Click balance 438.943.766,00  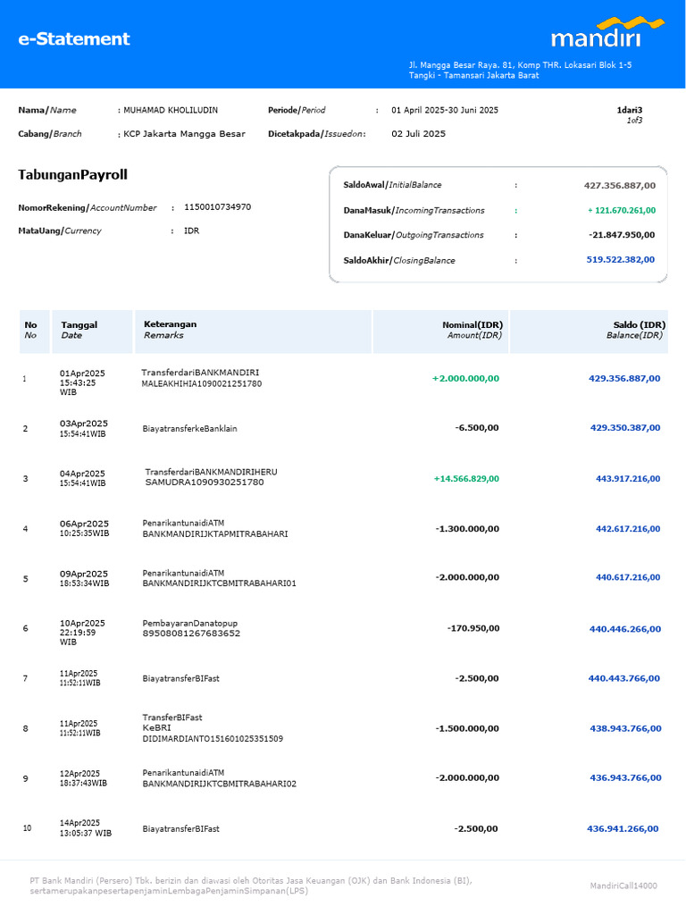[x=625, y=729]
